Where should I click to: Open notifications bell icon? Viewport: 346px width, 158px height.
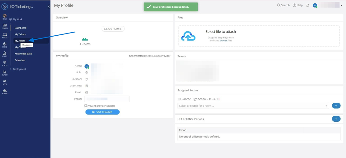coord(308,6)
